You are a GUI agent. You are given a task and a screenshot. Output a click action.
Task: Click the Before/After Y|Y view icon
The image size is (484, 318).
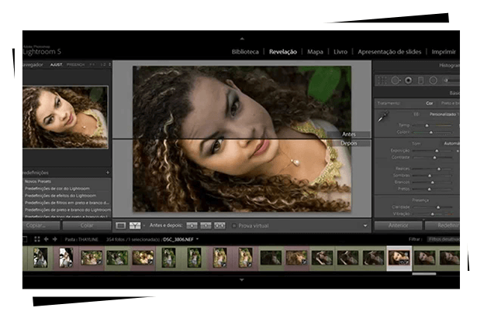136,225
